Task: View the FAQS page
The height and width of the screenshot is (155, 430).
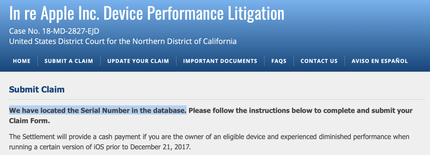Action: click(279, 61)
